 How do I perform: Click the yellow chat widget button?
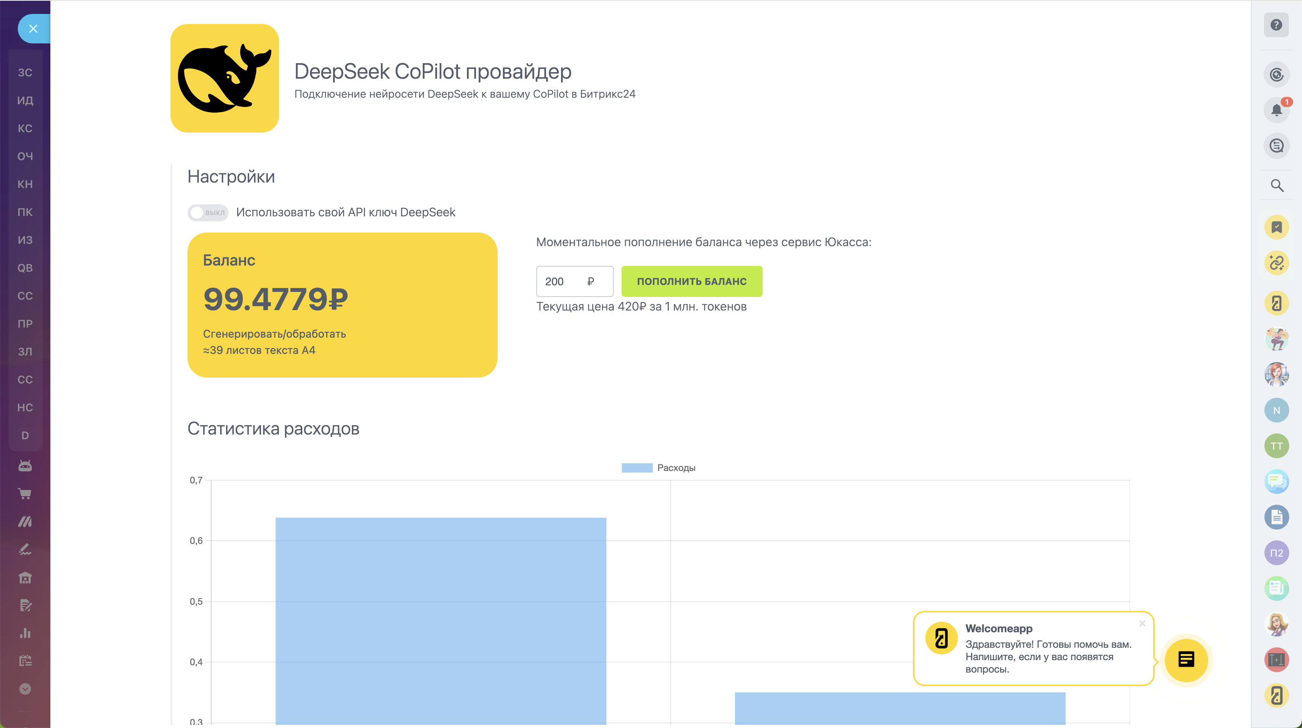coord(1186,660)
